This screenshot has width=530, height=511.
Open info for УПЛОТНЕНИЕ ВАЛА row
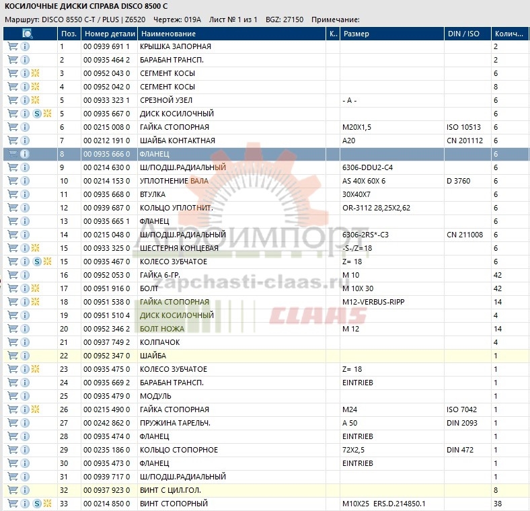(25, 181)
